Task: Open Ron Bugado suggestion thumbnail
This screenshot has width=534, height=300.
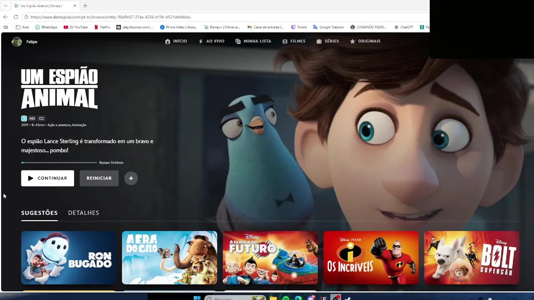Action: pyautogui.click(x=69, y=257)
